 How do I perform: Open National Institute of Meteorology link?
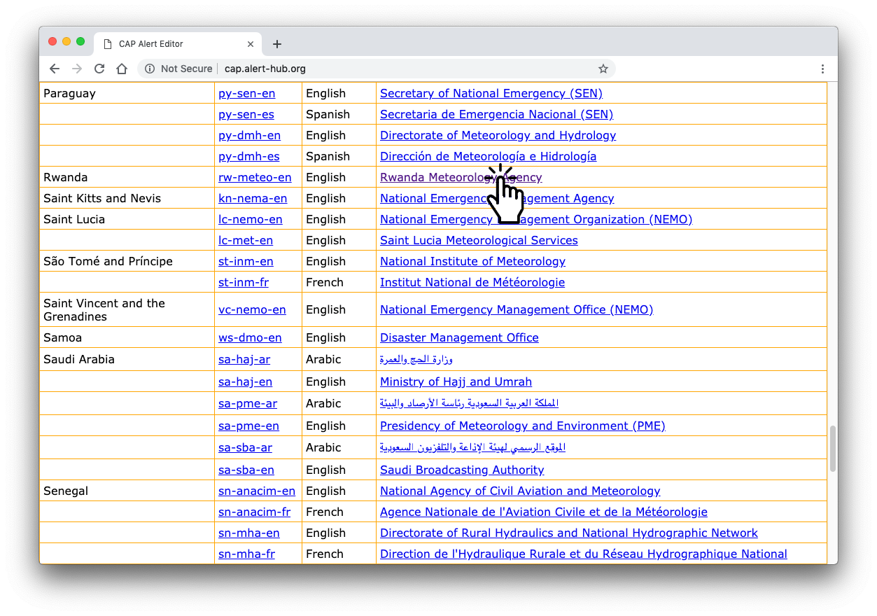(x=472, y=261)
